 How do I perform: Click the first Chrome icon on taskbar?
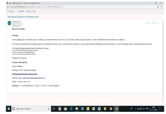pos(111,109)
